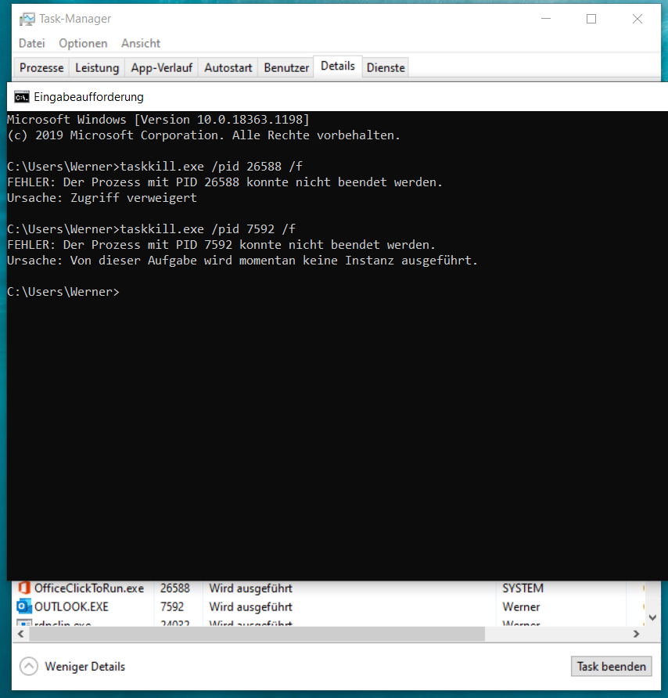Screen dimensions: 668x698
Task: Collapse view with Weniger Details
Action: 73,667
